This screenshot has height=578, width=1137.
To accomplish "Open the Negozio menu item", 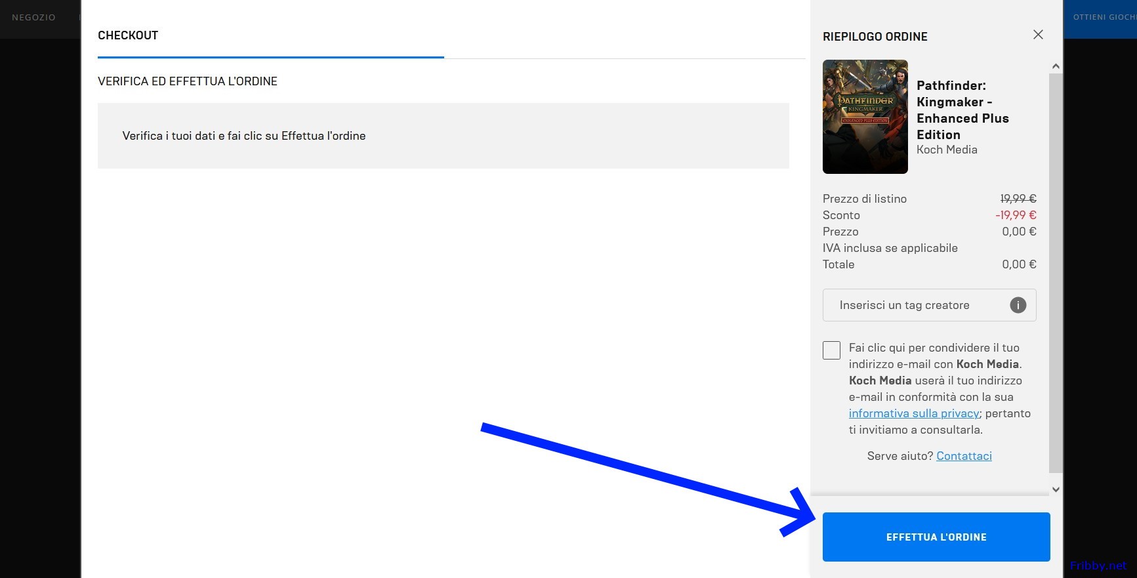I will click(x=33, y=18).
